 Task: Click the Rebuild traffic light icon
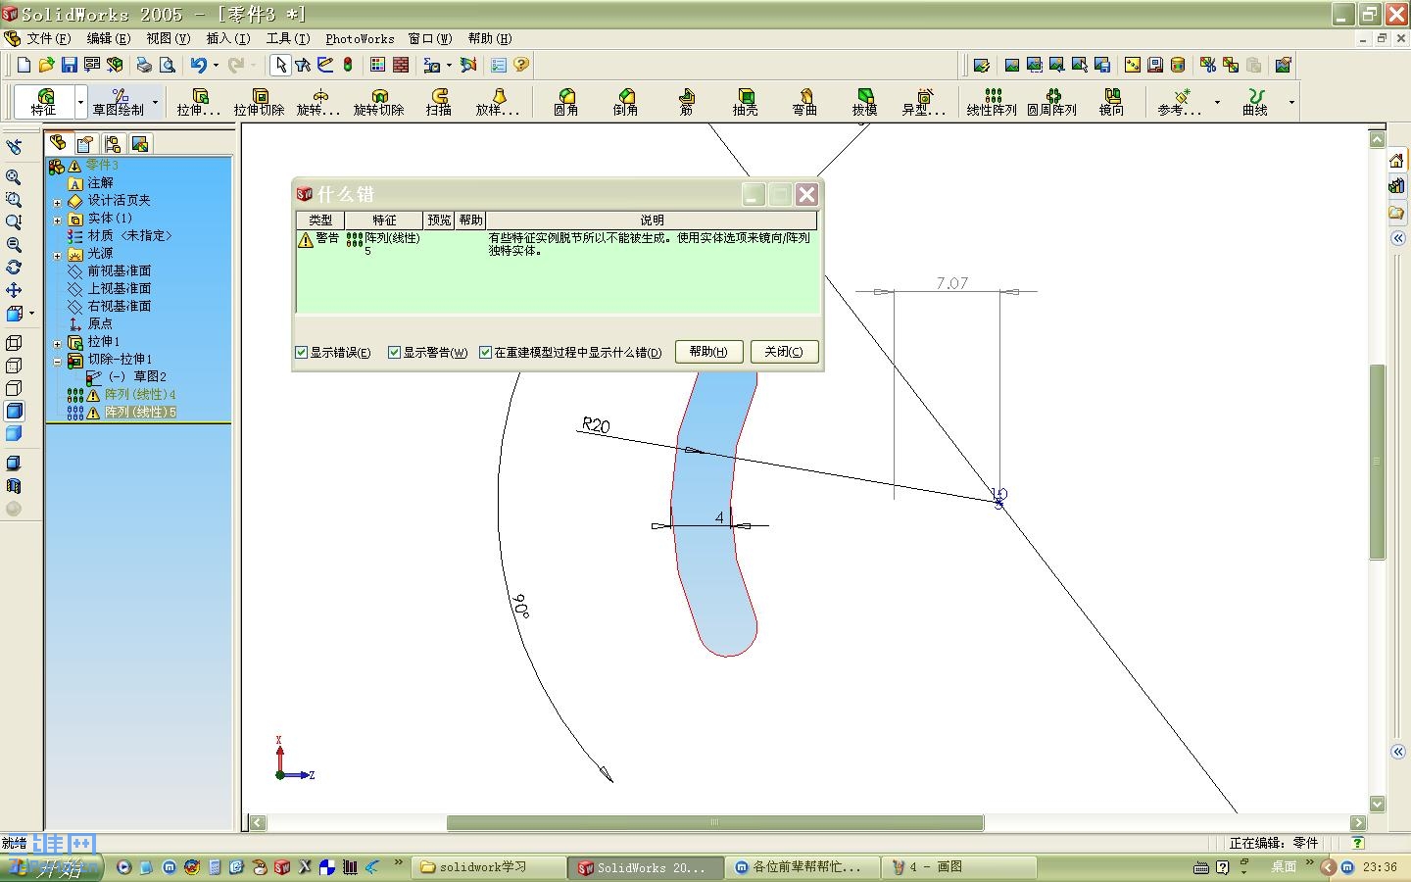[x=348, y=65]
